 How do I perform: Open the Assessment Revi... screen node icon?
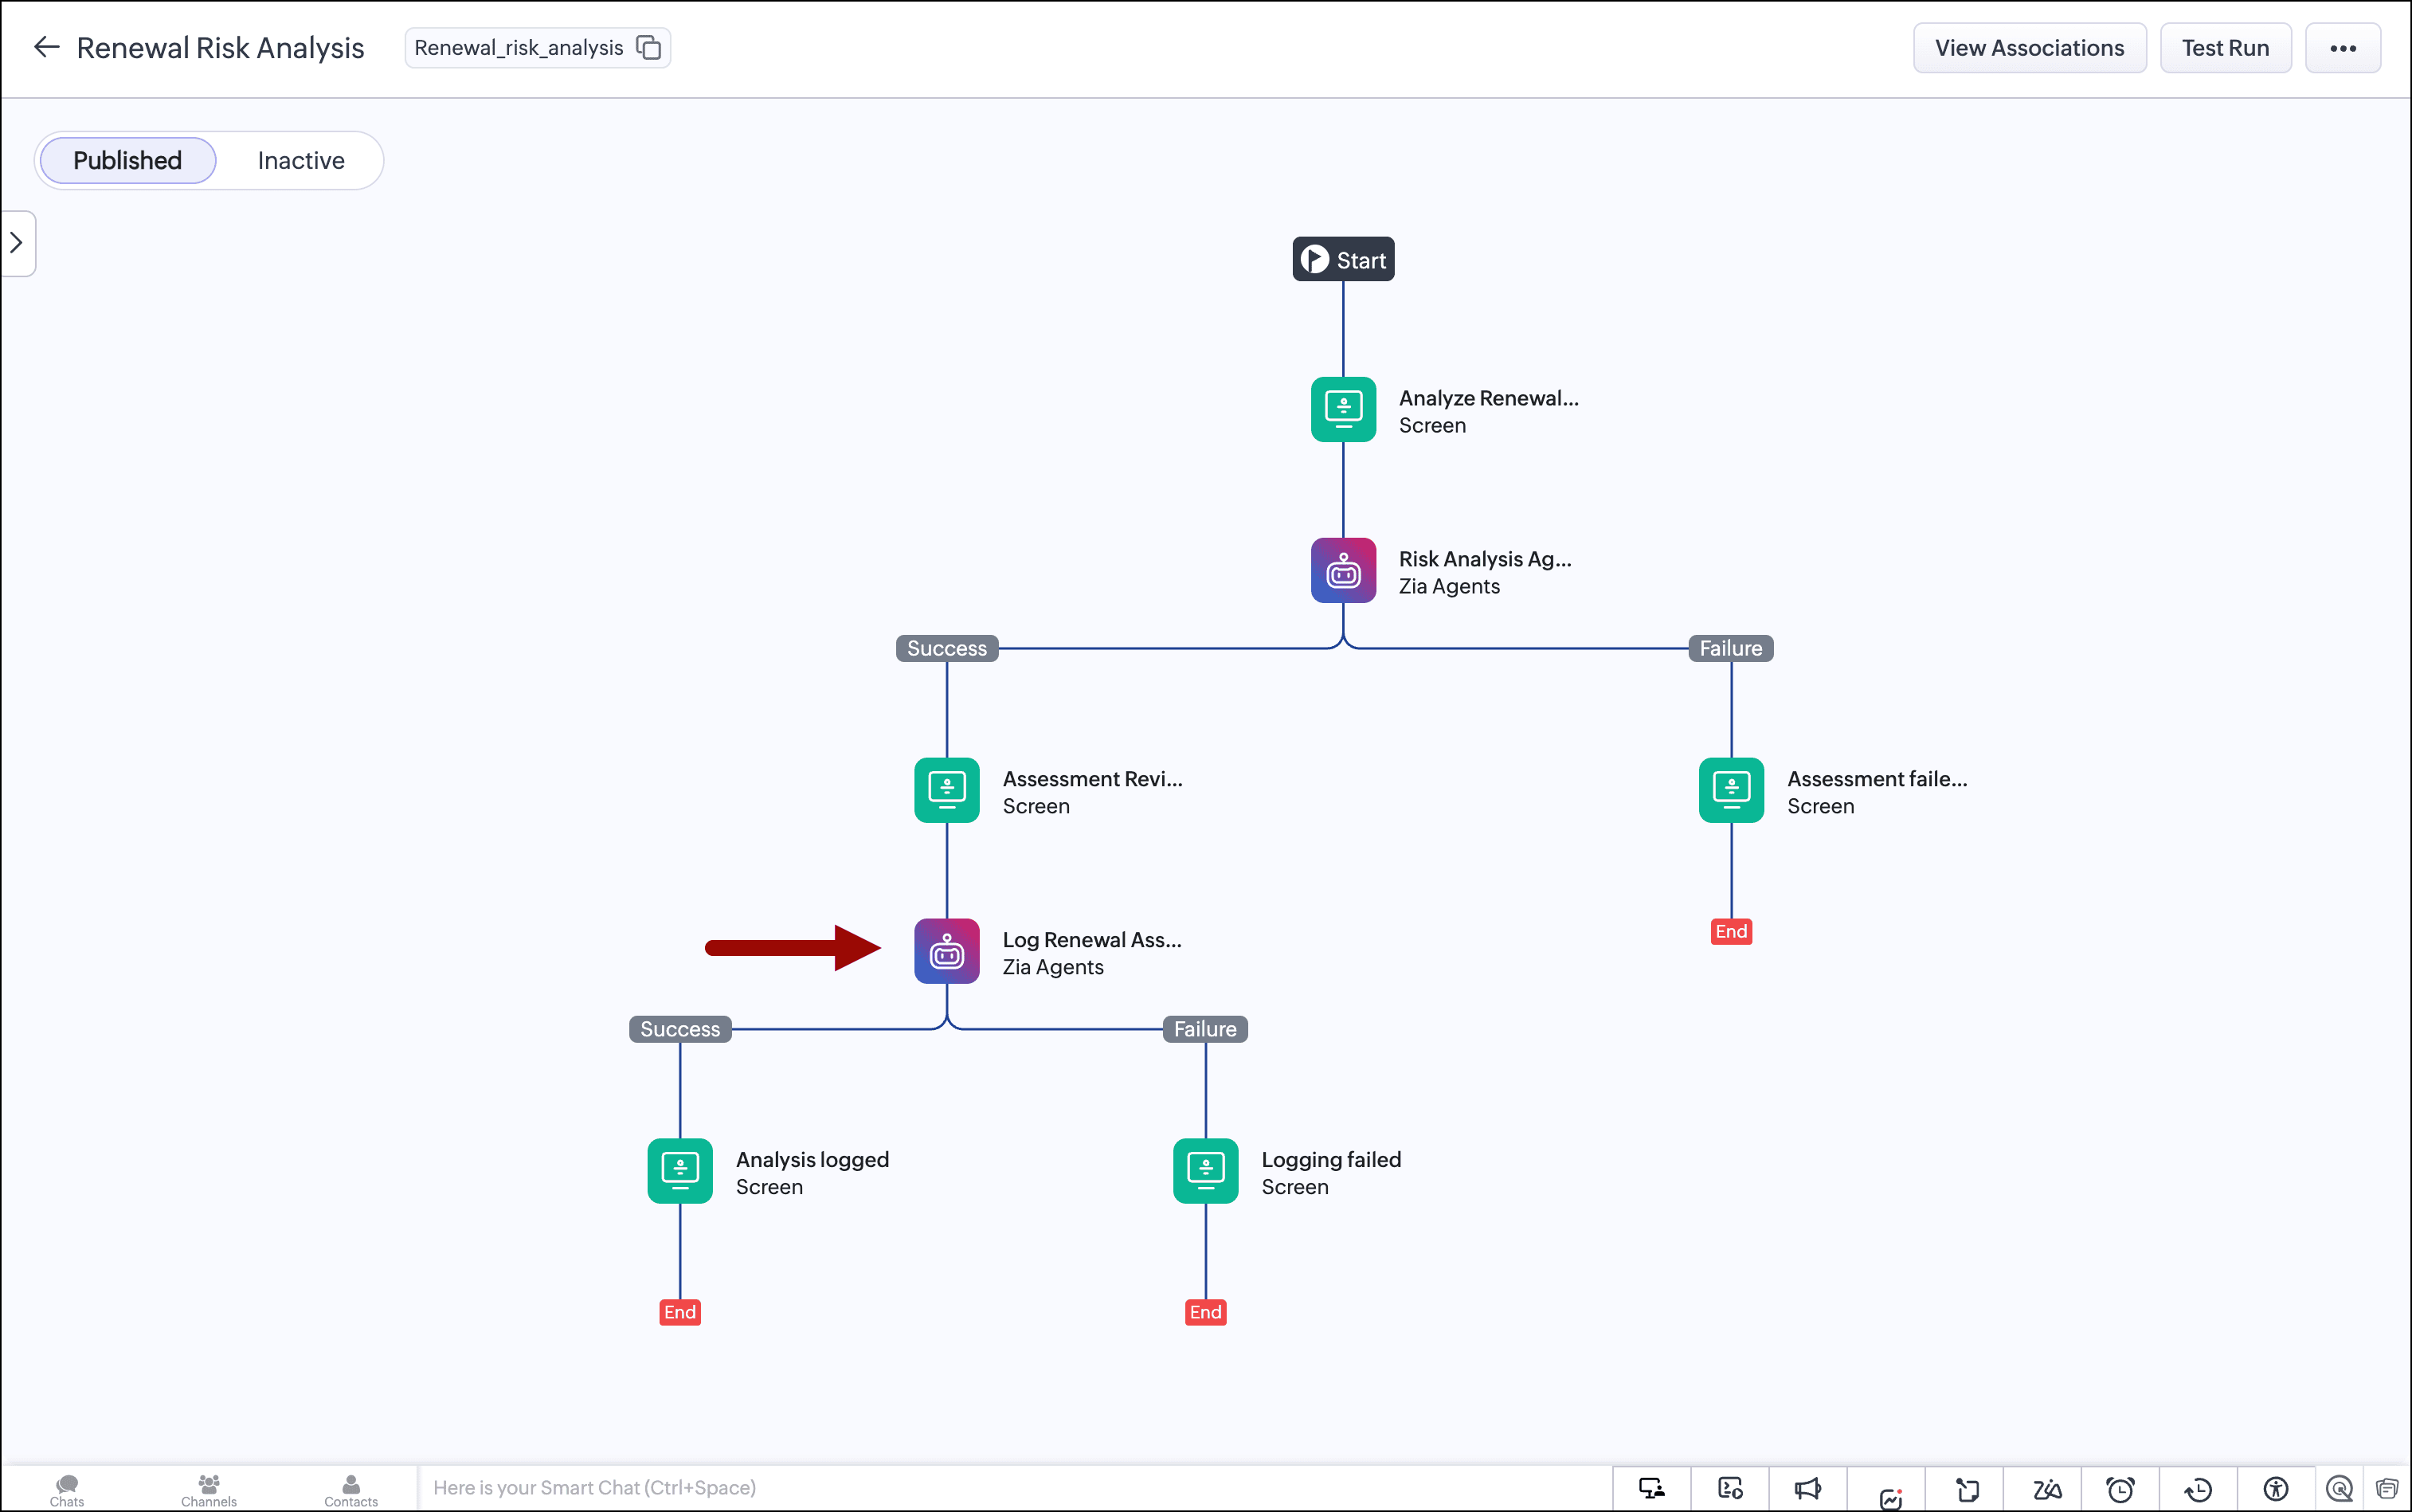[x=946, y=790]
